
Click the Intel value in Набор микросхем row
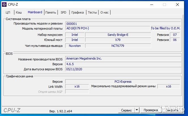75,35
